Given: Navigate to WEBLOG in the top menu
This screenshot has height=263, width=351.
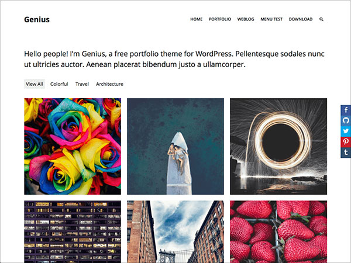Looking at the screenshot, I should tap(246, 19).
